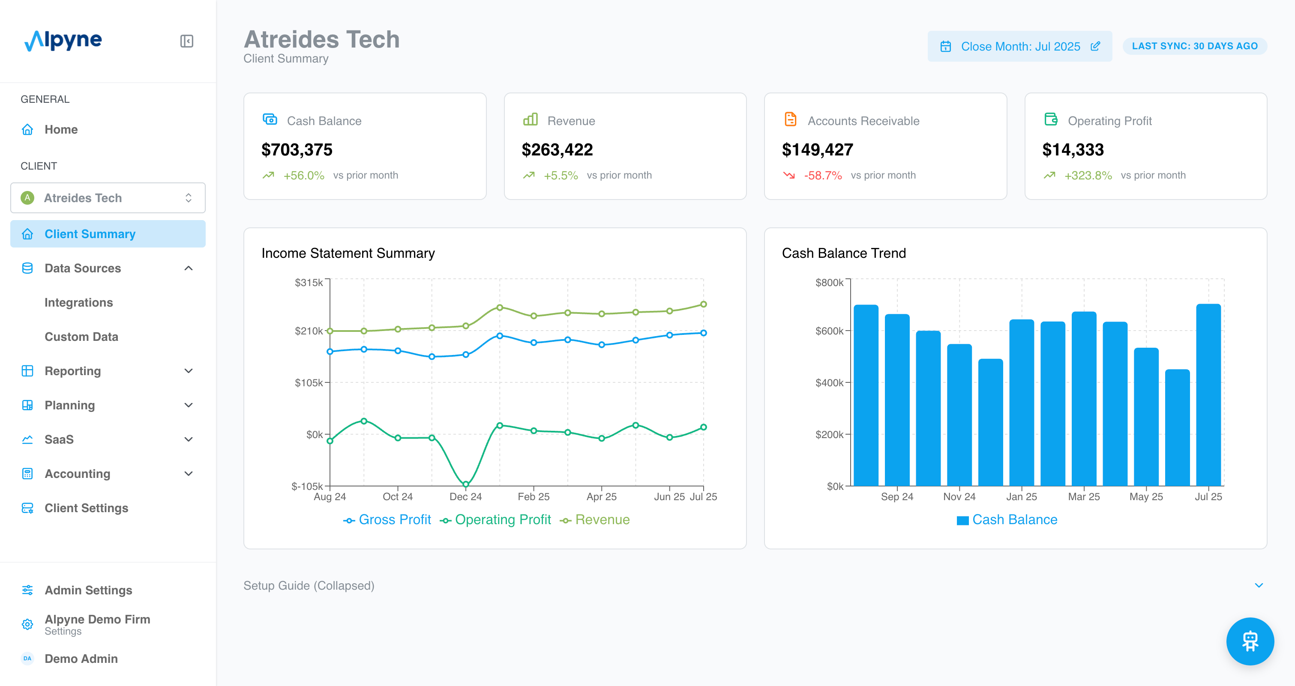Click the edit pencil beside Close Month
Screen dimensions: 1295x686
point(1095,46)
